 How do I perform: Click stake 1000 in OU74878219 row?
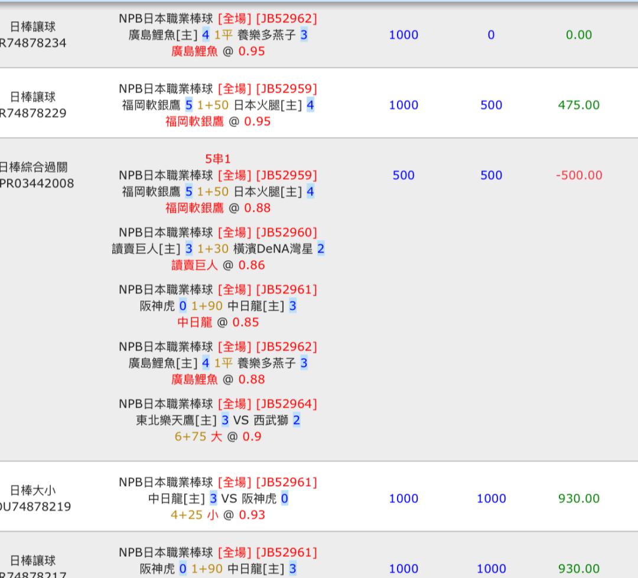tap(403, 498)
